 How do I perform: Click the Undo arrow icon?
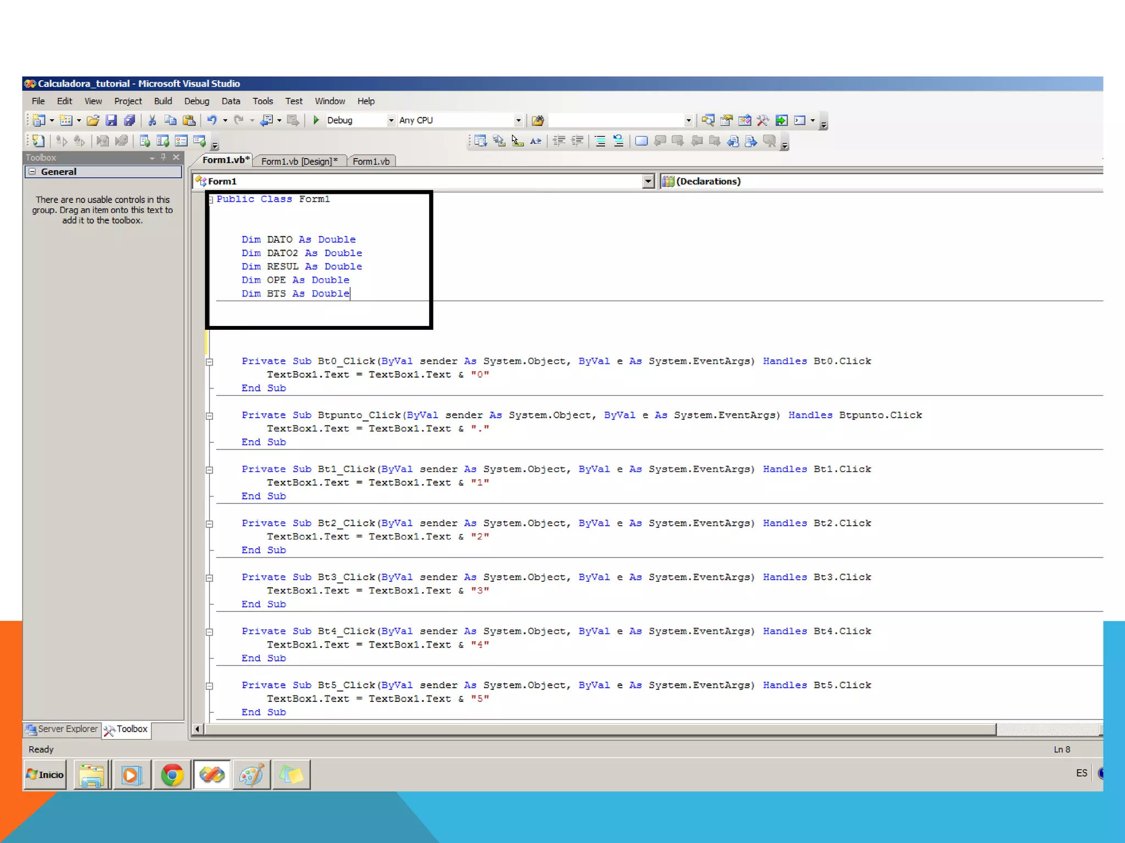coord(211,120)
